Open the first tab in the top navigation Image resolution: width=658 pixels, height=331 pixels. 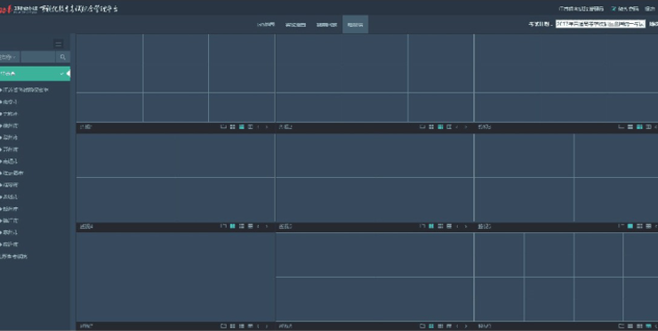[266, 24]
